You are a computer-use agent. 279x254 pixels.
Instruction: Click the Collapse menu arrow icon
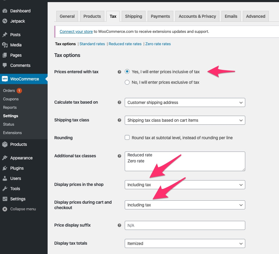5,209
